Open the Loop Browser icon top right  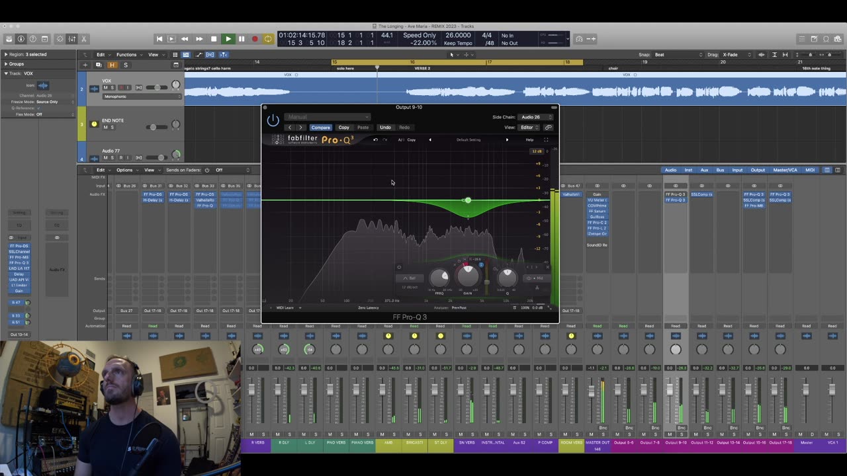click(826, 39)
